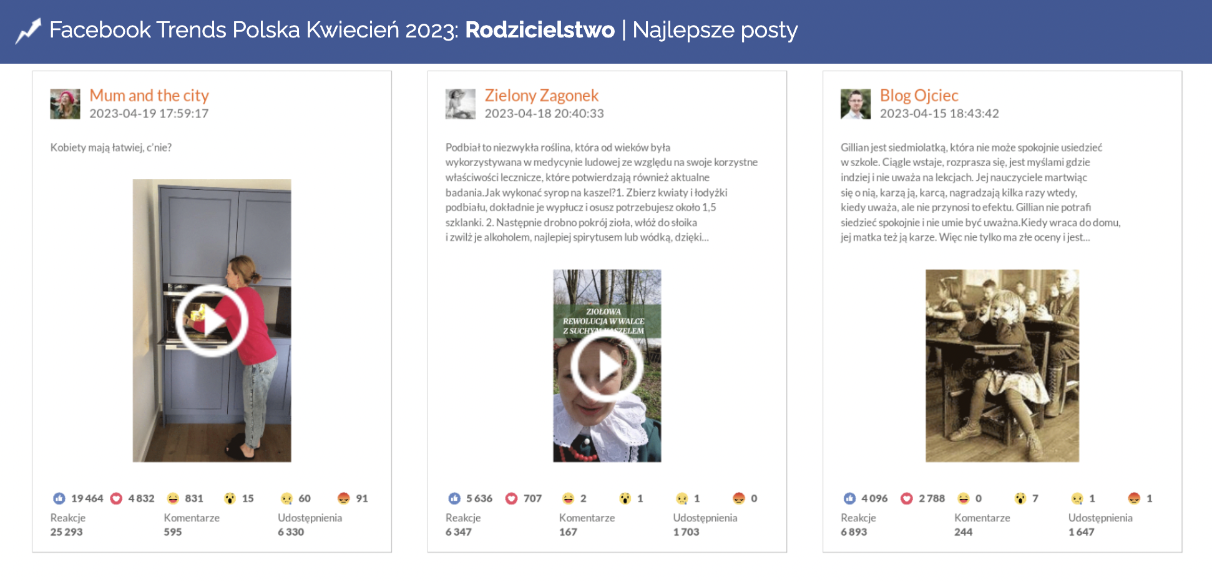Open the Mum and the city page link
Screen dimensions: 1212x582
click(x=149, y=96)
